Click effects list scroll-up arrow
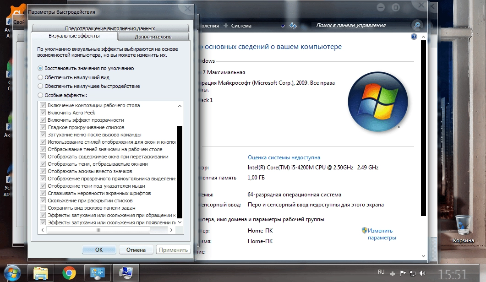The height and width of the screenshot is (282, 486). pyautogui.click(x=180, y=106)
